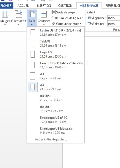
Task: Choose Enveloppe US Monarch size
Action: tap(56, 130)
